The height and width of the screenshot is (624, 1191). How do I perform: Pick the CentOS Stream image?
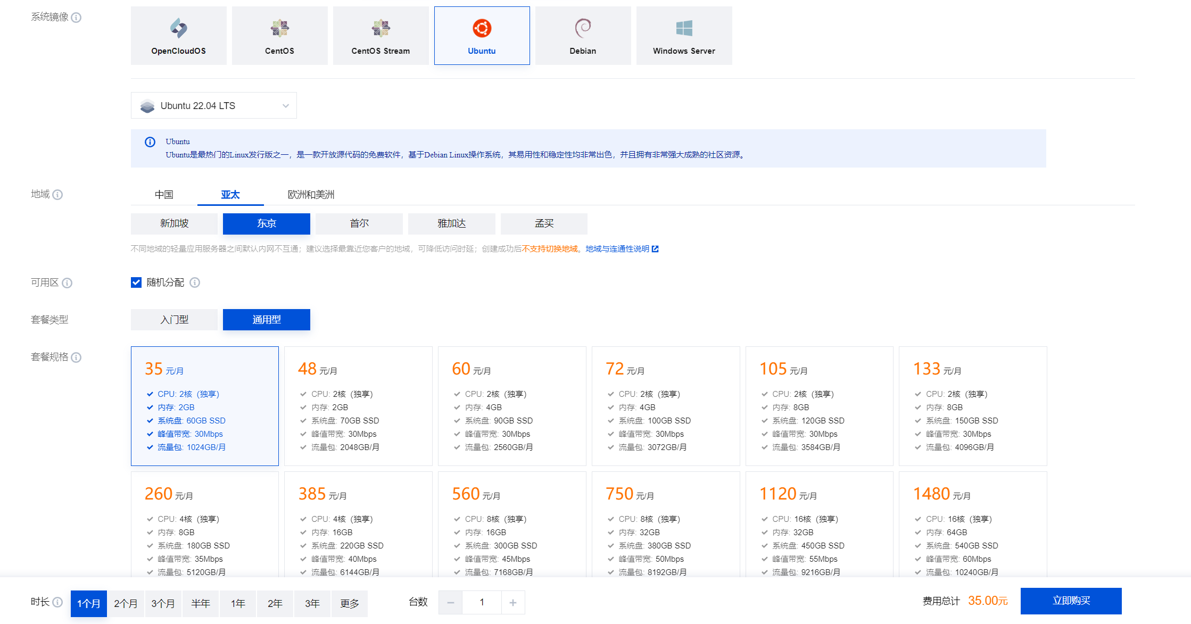[x=381, y=36]
